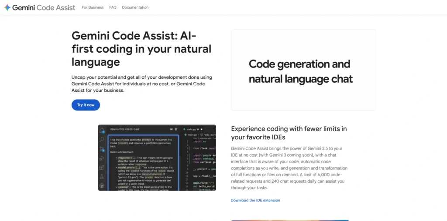Click the Code generation and natural language chat card

(x=303, y=70)
